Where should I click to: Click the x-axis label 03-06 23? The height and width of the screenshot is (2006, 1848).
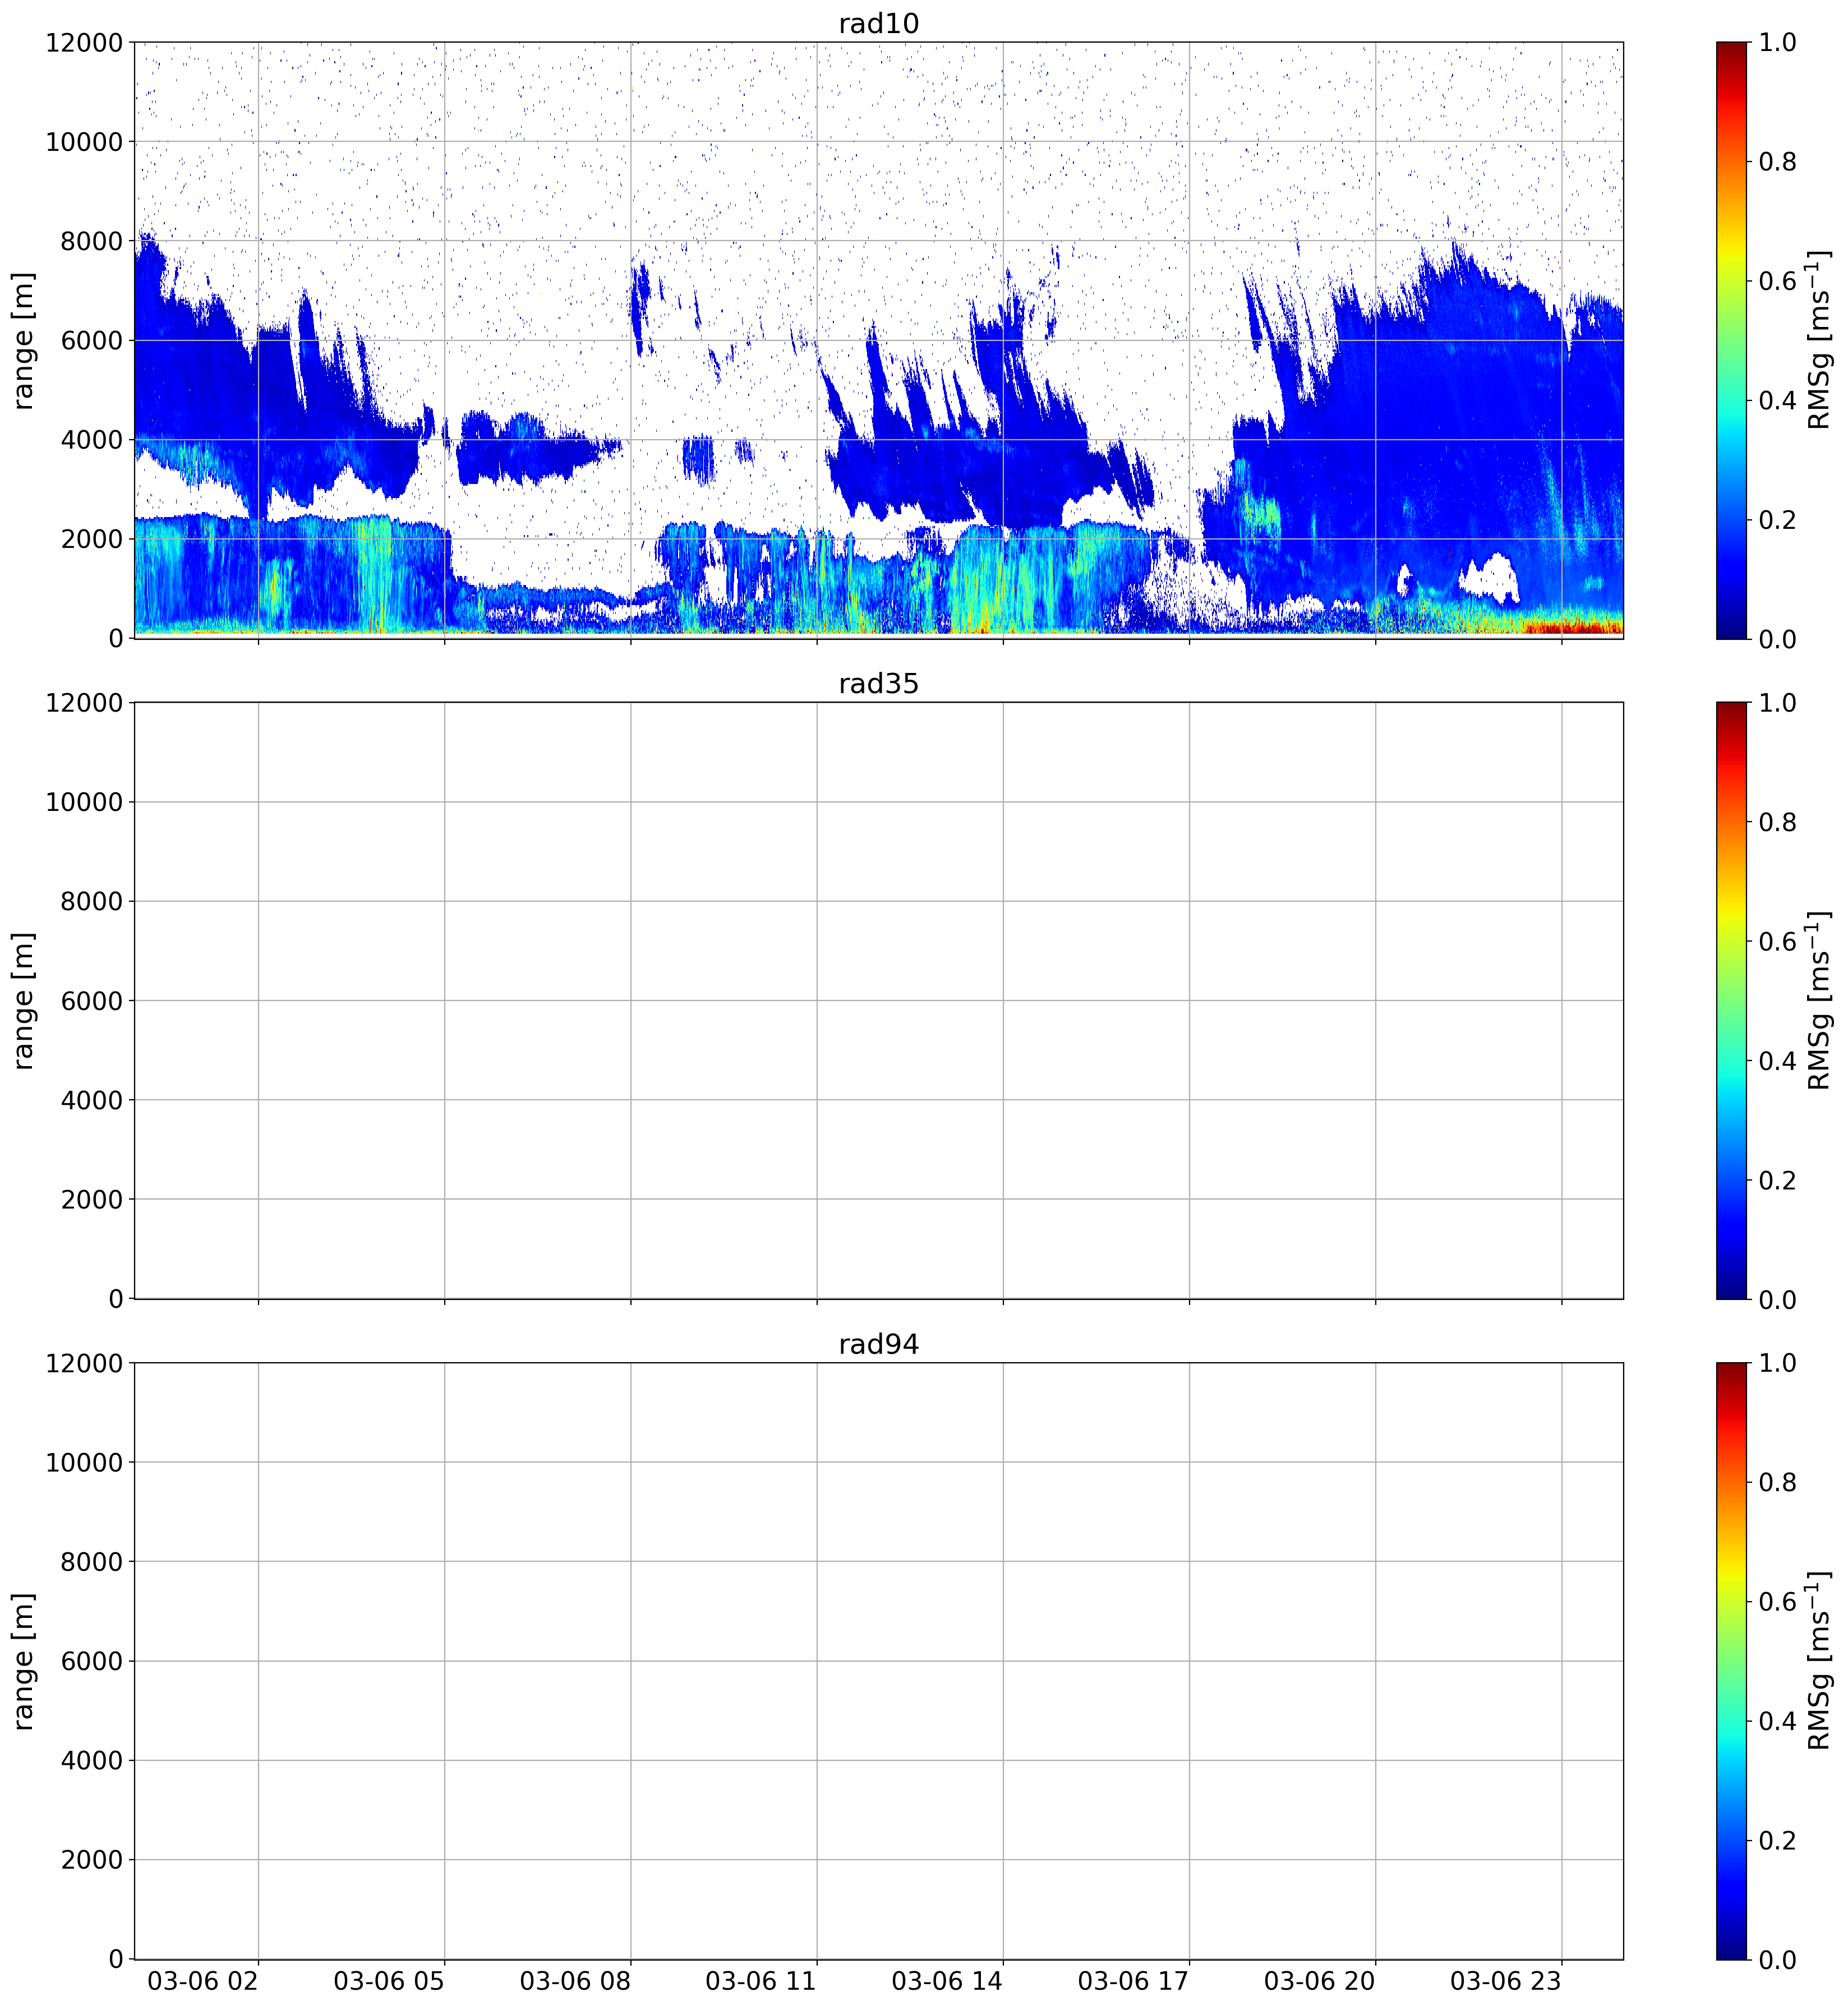click(x=1505, y=1981)
